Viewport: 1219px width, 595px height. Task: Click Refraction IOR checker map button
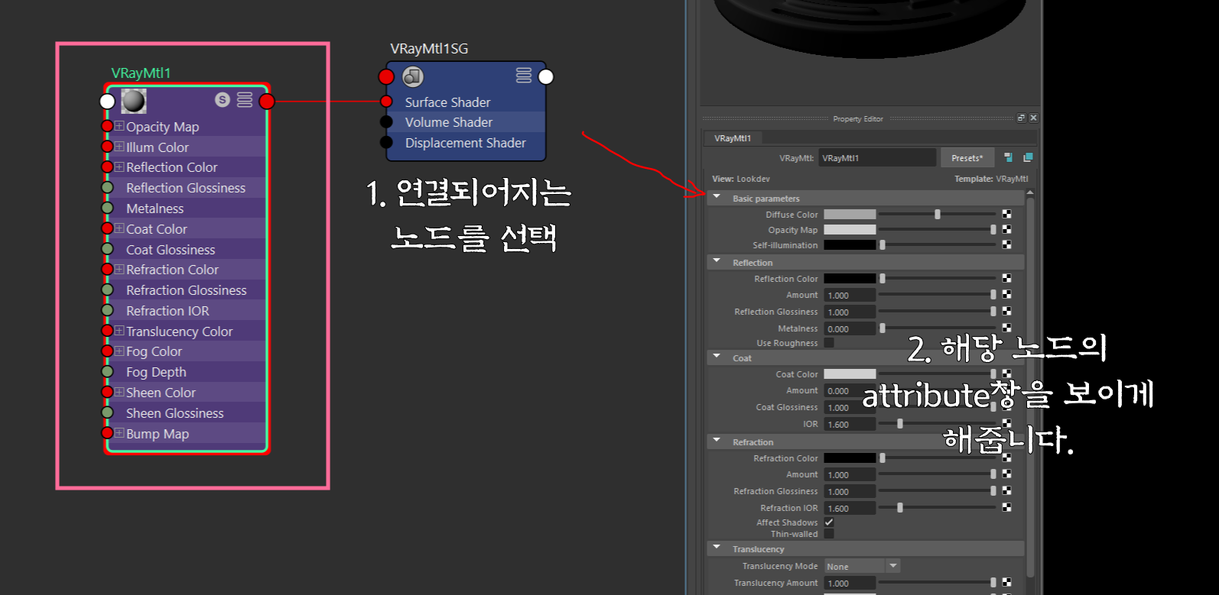(1006, 507)
